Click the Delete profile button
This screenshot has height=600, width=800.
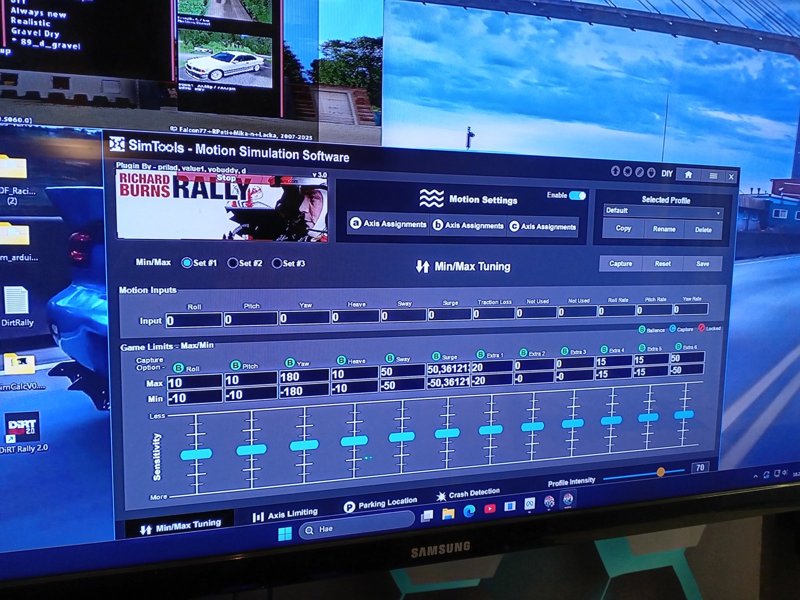pyautogui.click(x=703, y=230)
